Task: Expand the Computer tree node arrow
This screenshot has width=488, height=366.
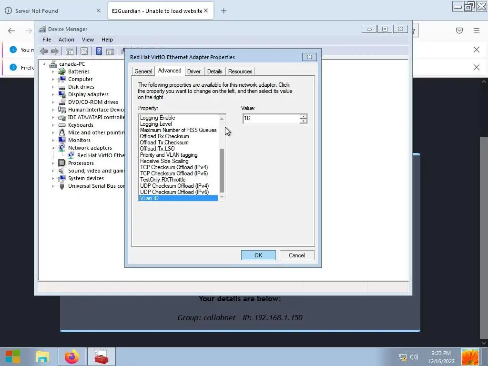Action: [x=53, y=80]
